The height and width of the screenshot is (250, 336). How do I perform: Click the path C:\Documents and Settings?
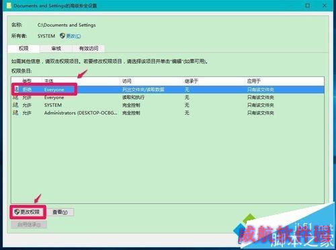[x=67, y=25]
